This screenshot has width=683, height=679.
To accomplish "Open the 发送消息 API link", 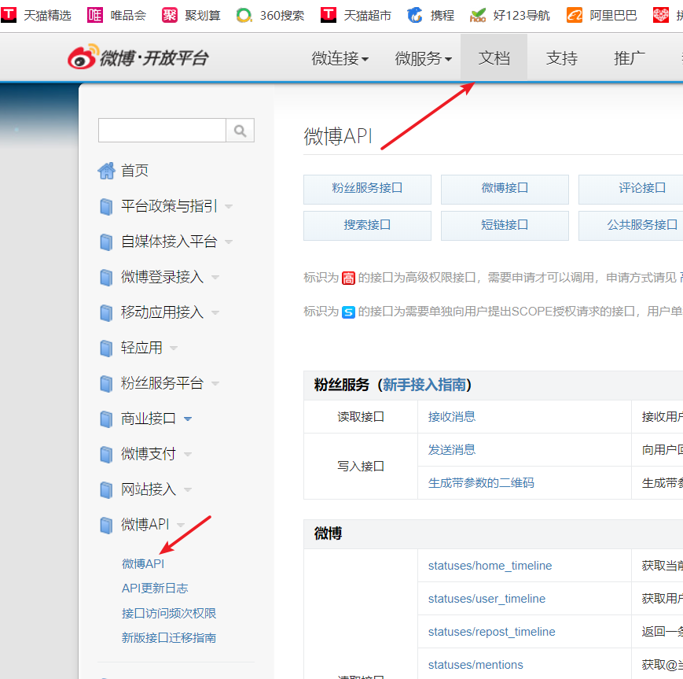I will coord(452,449).
